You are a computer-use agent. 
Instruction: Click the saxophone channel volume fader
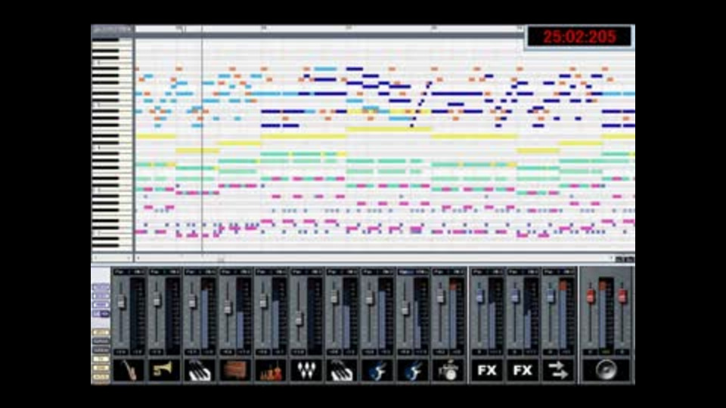point(121,302)
